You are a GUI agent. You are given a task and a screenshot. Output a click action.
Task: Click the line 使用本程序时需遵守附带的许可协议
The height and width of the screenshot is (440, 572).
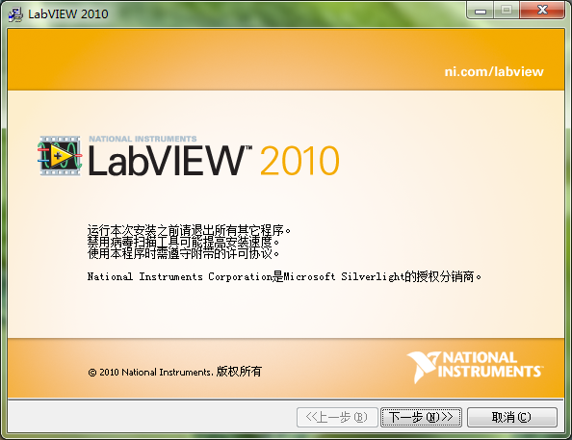(184, 253)
